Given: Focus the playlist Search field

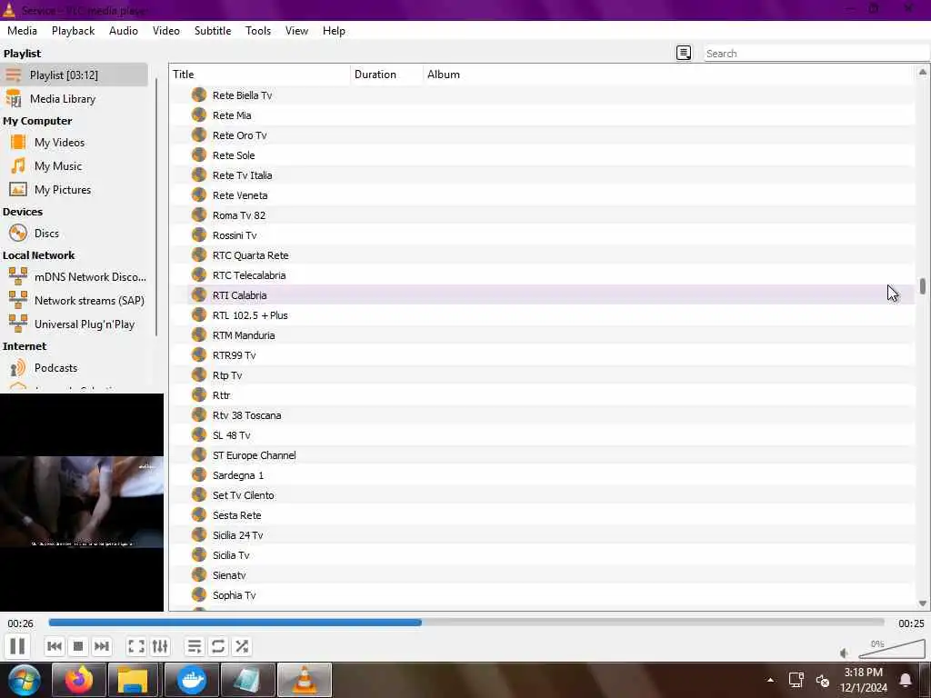Looking at the screenshot, I should point(816,54).
